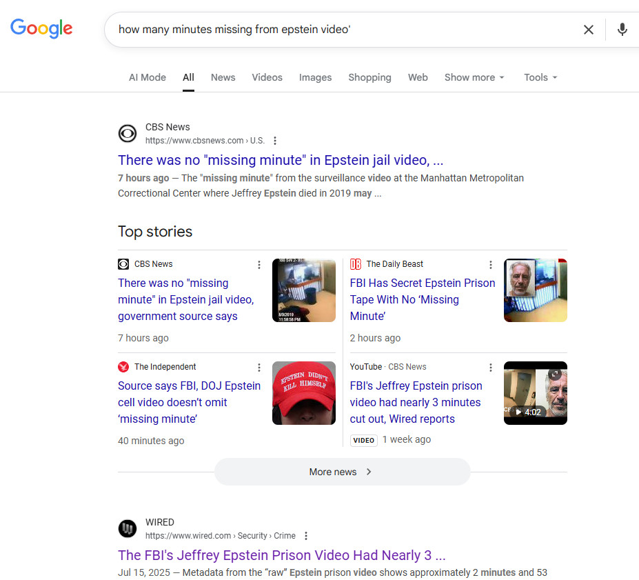Open 'There was no "missing minute" in Epstein jail video, ...' result
Viewport: 639px width, 580px height.
click(x=281, y=160)
